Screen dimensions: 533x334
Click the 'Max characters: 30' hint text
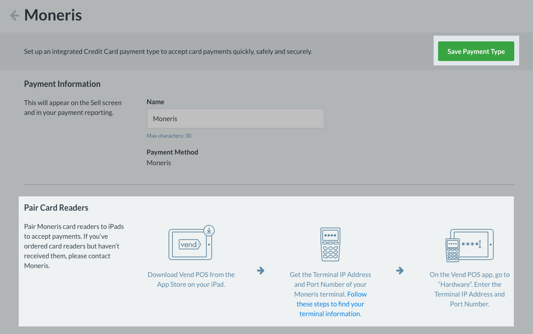tap(169, 135)
